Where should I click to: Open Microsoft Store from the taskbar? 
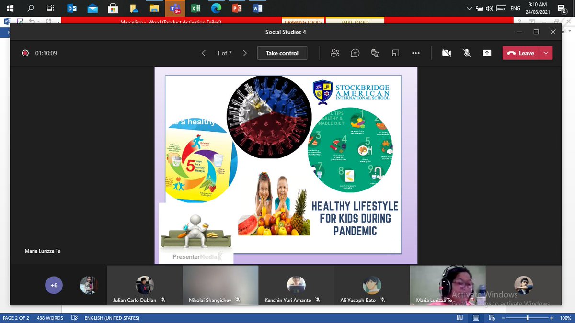[x=113, y=8]
